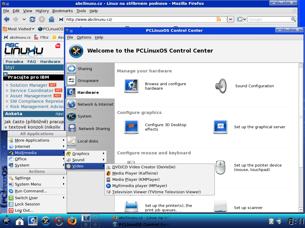Click the URL address field
The image size is (305, 228).
[141, 19]
